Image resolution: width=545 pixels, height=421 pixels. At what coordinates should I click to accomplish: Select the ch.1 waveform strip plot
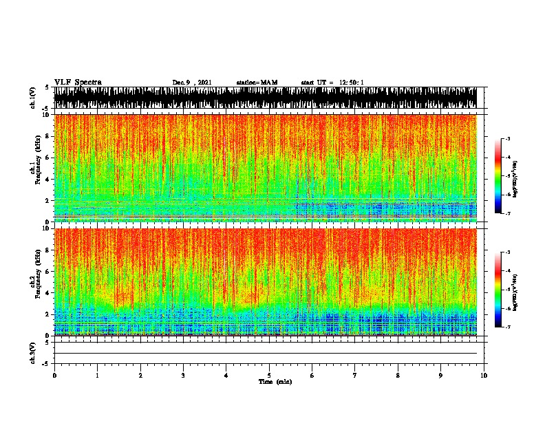pyautogui.click(x=266, y=98)
